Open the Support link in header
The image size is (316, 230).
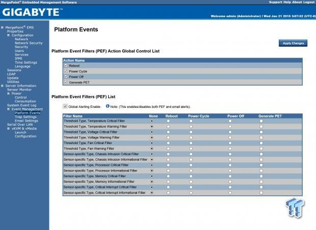pos(276,2)
